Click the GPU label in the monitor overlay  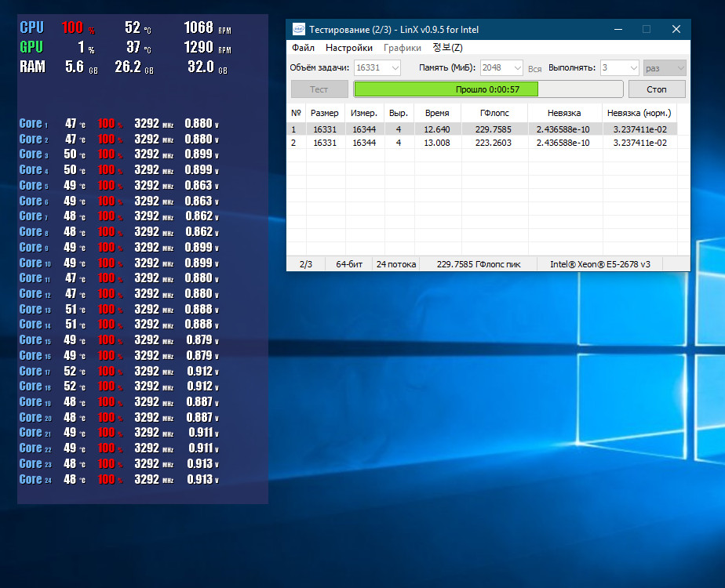[31, 47]
